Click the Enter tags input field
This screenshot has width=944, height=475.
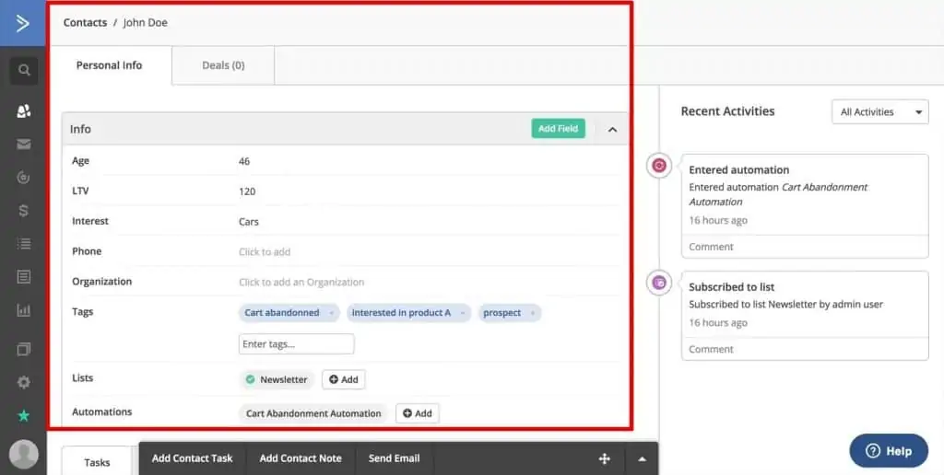[x=296, y=344]
